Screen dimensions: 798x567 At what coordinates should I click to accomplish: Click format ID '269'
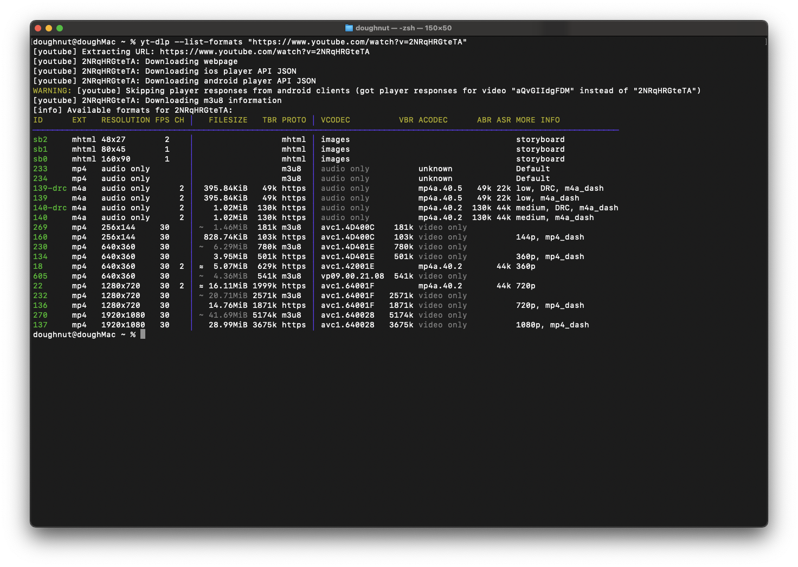pyautogui.click(x=40, y=227)
